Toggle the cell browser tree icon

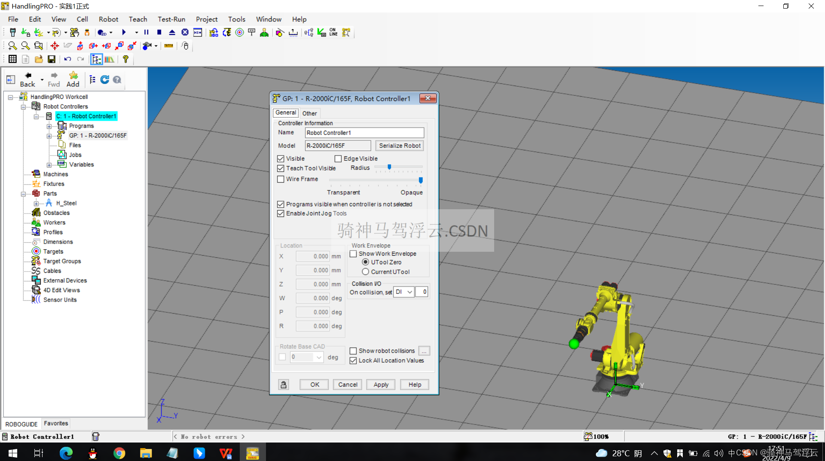(96, 59)
